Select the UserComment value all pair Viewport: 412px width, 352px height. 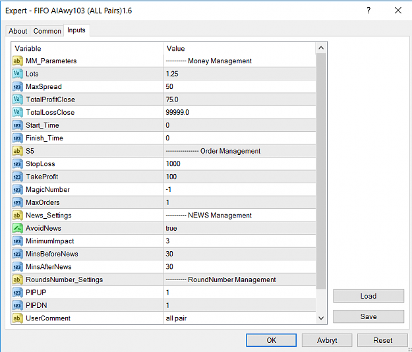tap(176, 318)
